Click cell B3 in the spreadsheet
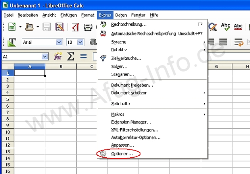This screenshot has height=174, width=250. tap(61, 86)
